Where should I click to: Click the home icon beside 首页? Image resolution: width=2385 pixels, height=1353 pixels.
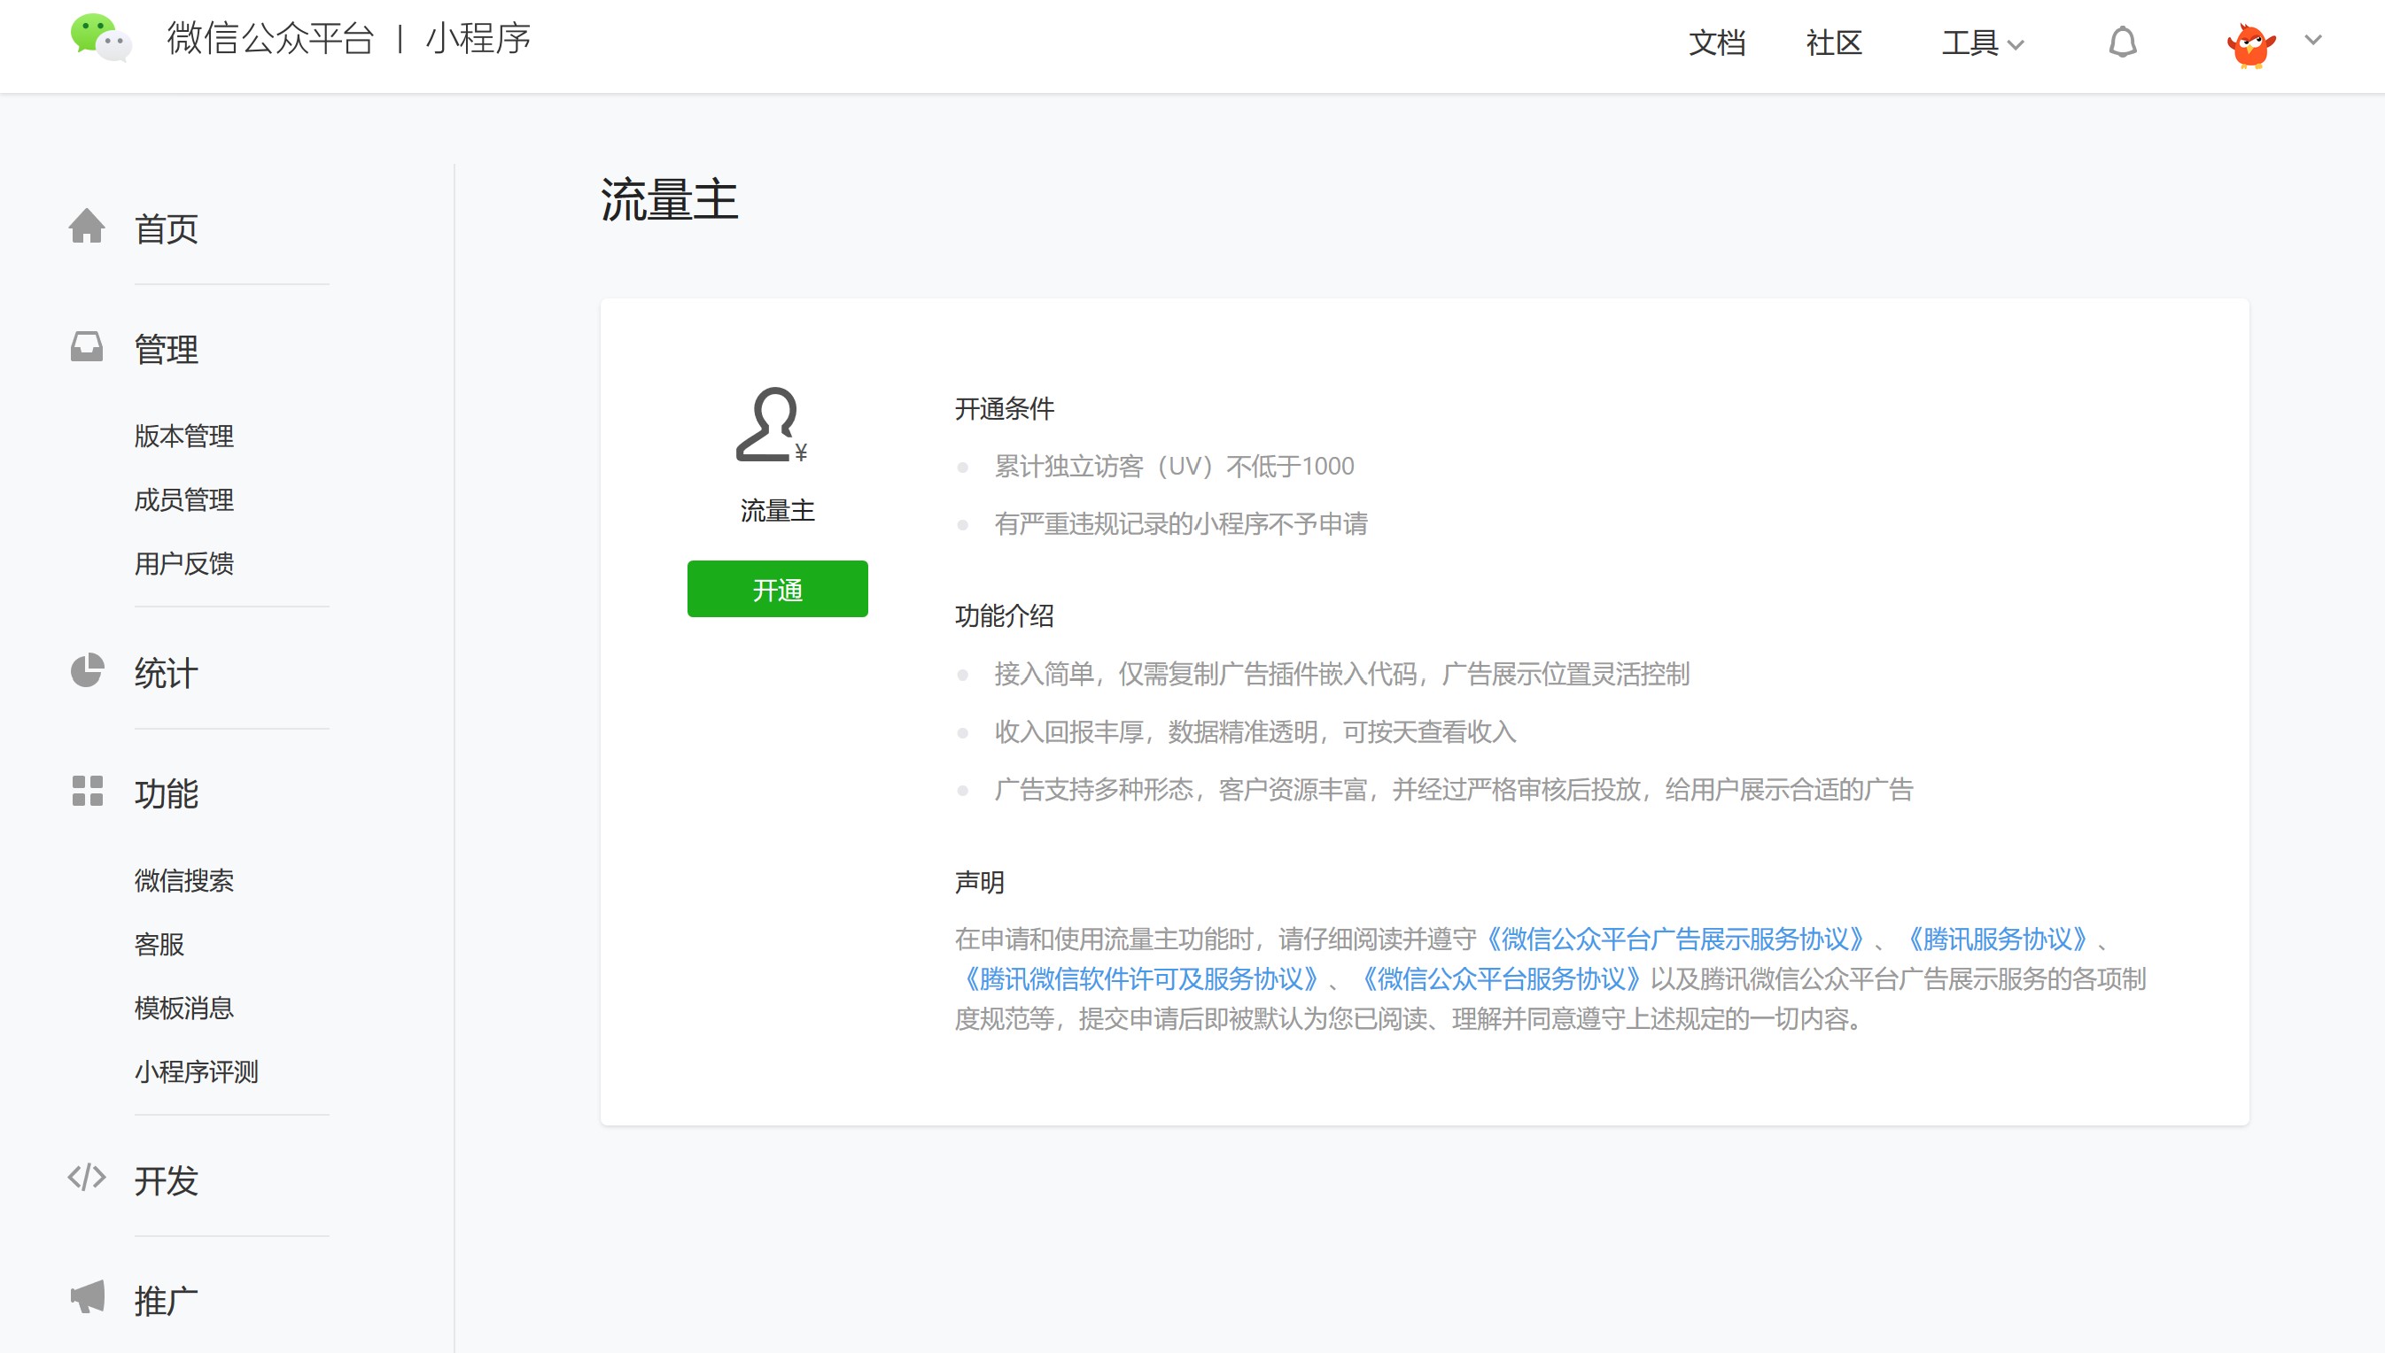coord(88,226)
